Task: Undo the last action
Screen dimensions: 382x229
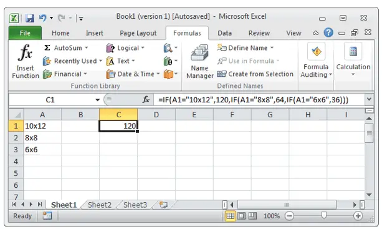Action: [42, 18]
